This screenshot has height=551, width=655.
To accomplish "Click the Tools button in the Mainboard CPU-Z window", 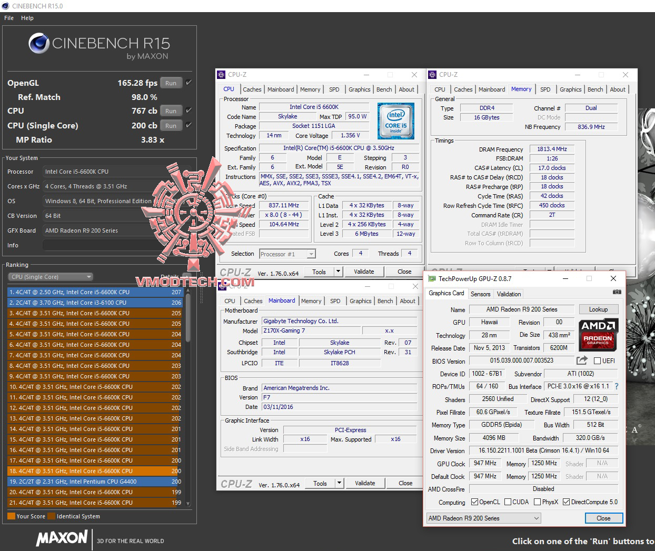I will [320, 483].
